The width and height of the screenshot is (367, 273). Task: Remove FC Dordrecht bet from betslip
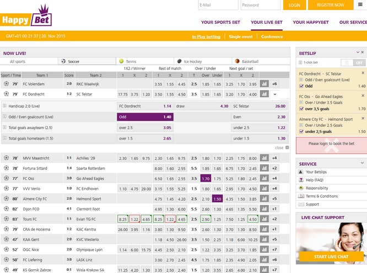pos(363,73)
